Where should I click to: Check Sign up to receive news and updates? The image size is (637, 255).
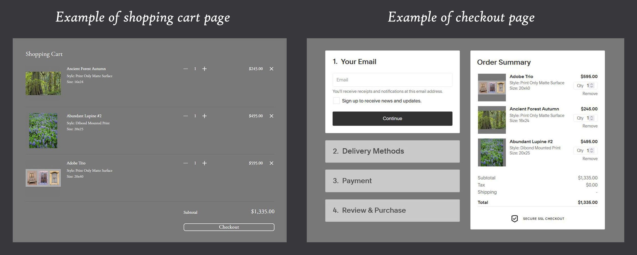(x=336, y=101)
